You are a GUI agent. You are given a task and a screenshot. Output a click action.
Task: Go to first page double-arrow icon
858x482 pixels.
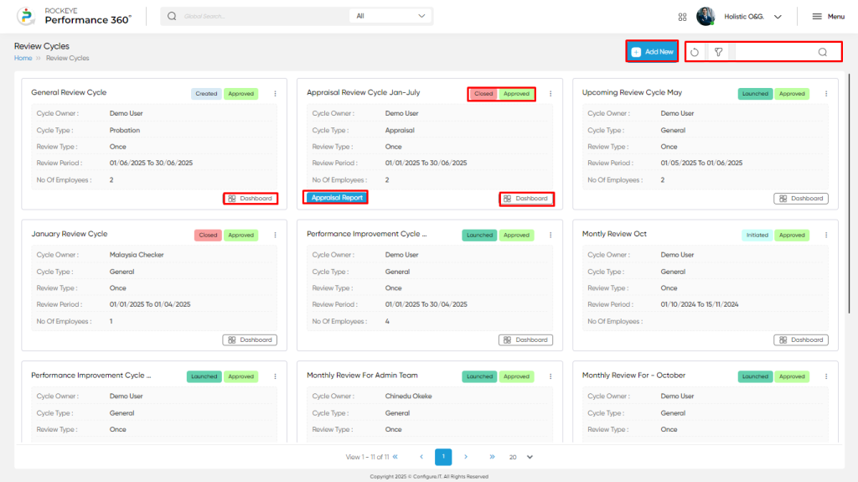click(x=395, y=457)
